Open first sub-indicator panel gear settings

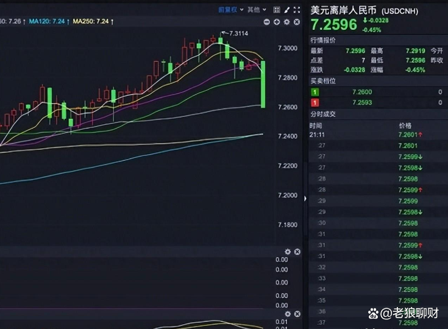click(288, 252)
